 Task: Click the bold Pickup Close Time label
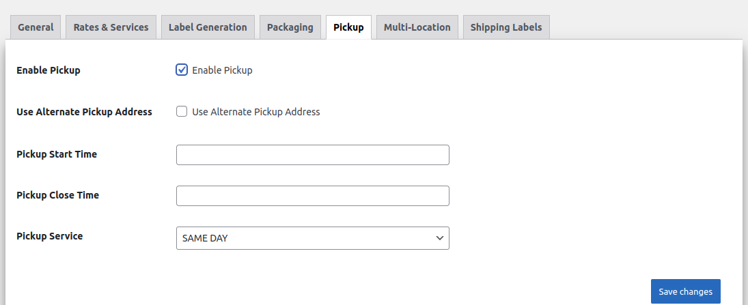click(57, 195)
